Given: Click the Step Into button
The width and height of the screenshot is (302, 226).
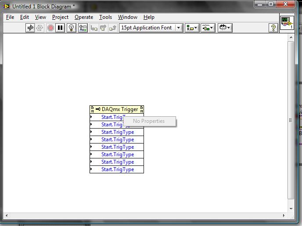Looking at the screenshot, I should pos(94,28).
